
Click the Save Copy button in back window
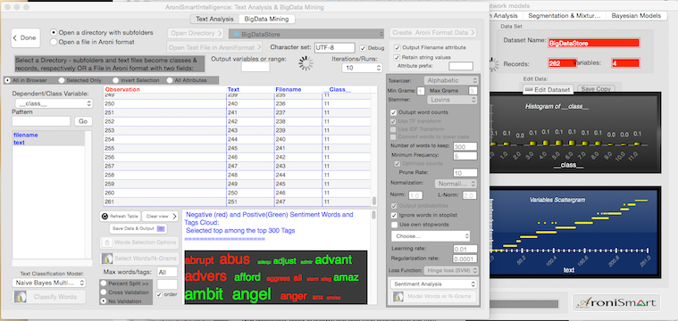pos(596,89)
